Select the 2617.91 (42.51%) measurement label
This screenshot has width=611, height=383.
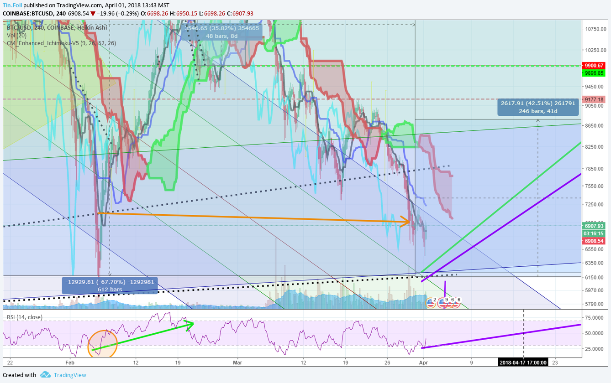[538, 107]
